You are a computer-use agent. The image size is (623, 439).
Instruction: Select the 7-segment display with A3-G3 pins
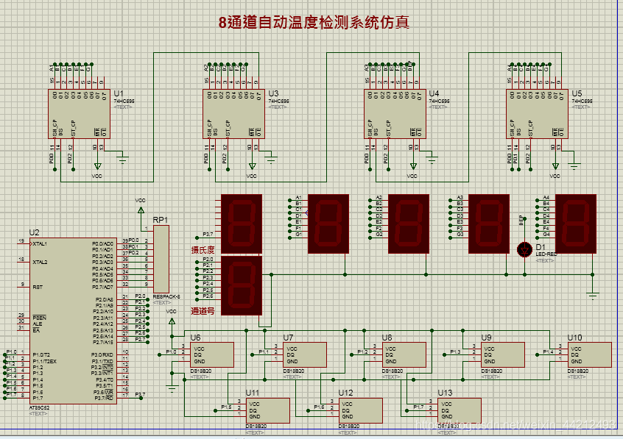coord(489,224)
